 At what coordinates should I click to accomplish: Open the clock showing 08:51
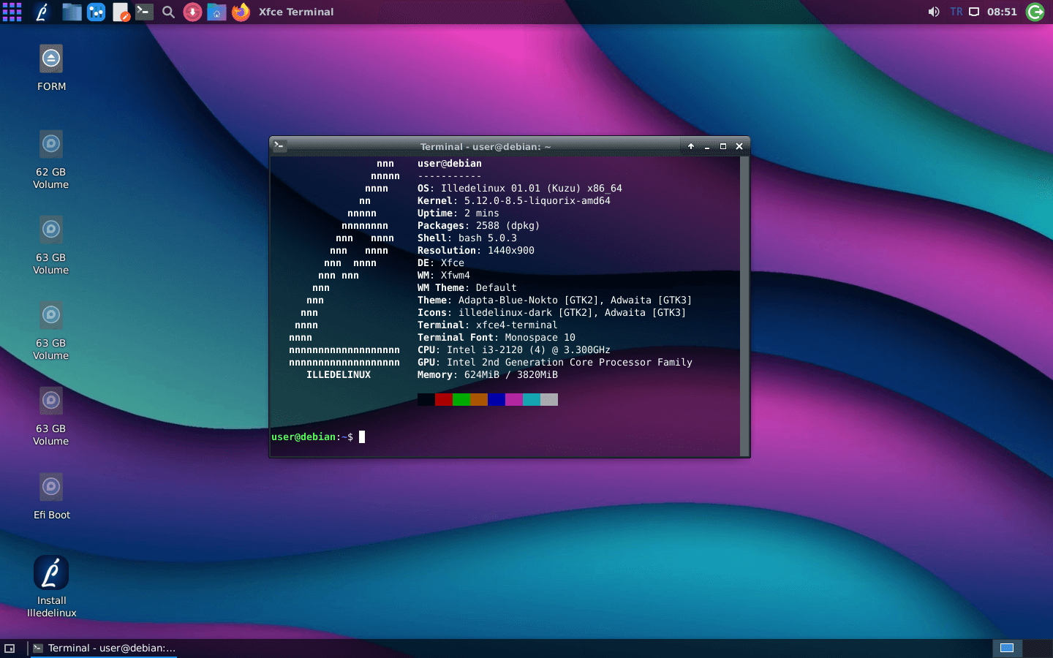[x=1002, y=12]
